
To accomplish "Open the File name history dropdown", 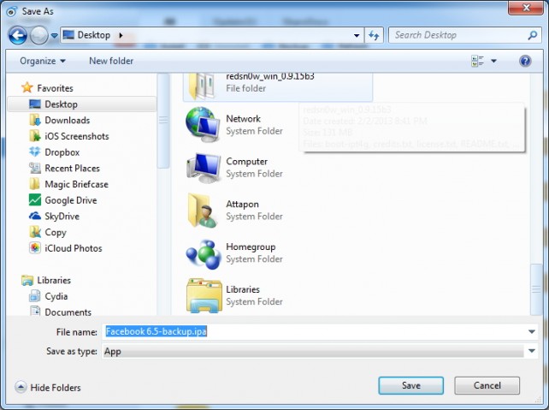I will click(x=532, y=331).
